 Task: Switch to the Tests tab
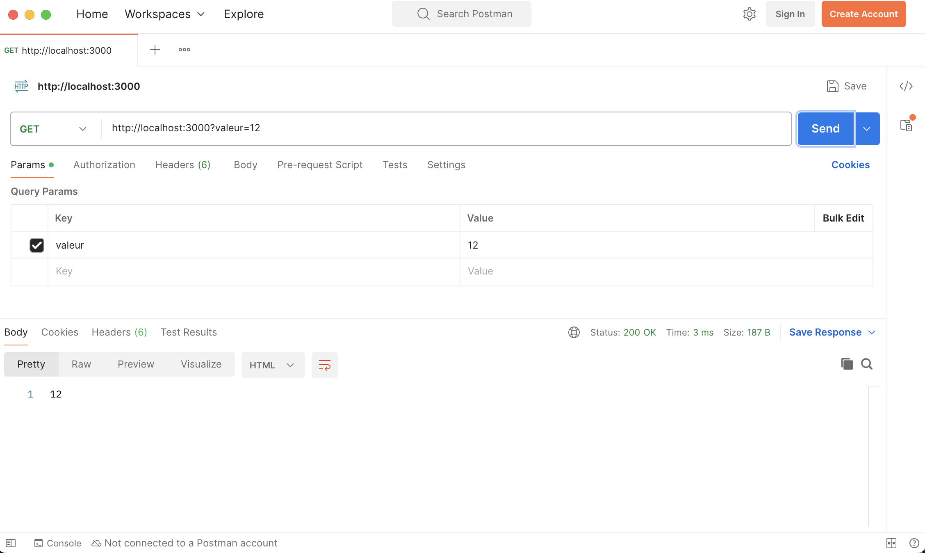395,165
